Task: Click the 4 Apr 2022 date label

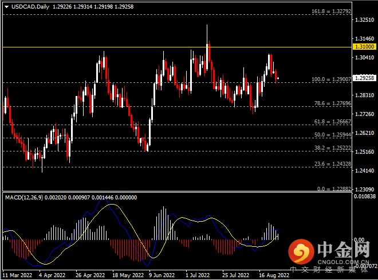Action: (x=52, y=275)
